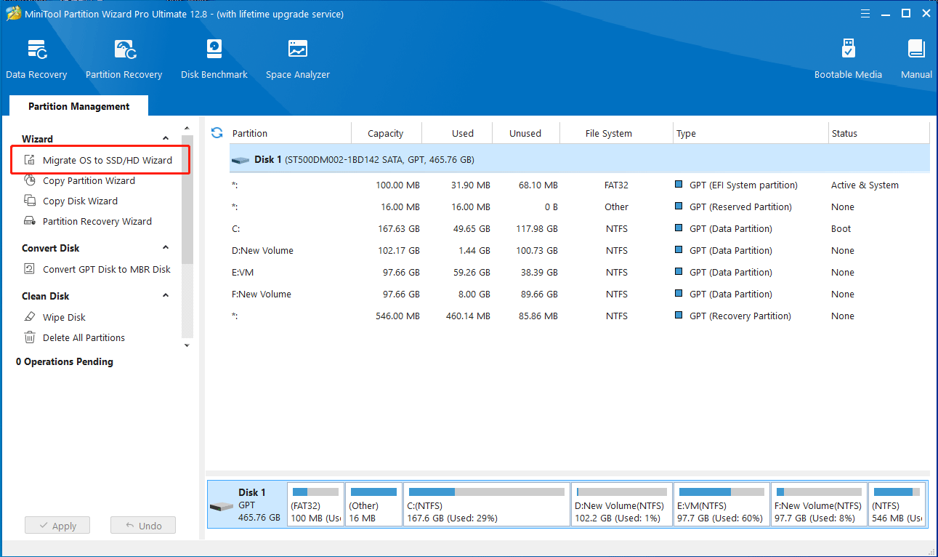This screenshot has width=938, height=557.
Task: Select the Disk 1 header row in the list
Action: [579, 159]
